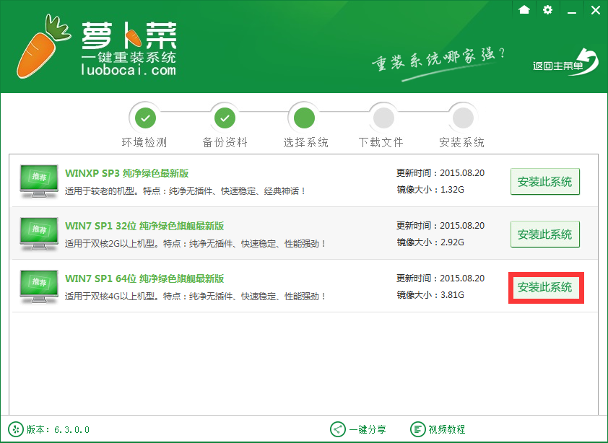This screenshot has width=608, height=443.
Task: Click title WINXP SP3 纯净绿色最新版
Action: click(127, 173)
